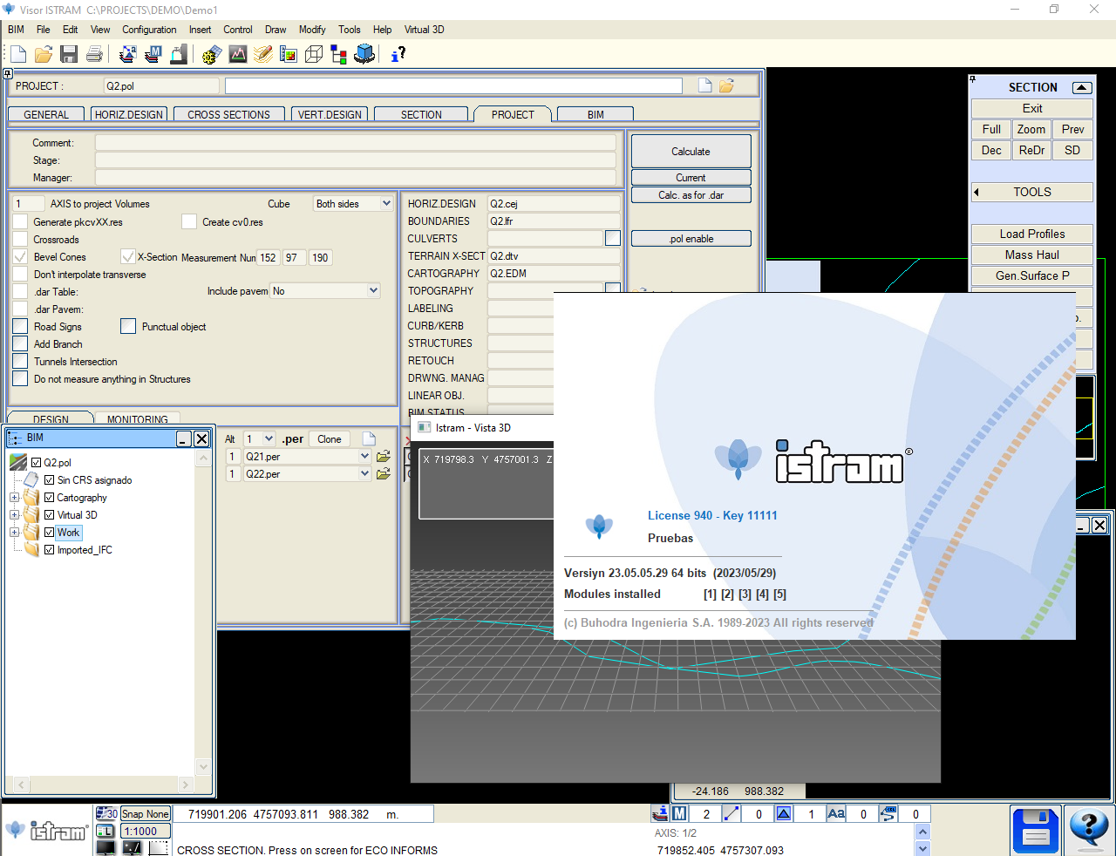Click the blue M icon in the bottom status bar
1116x856 pixels.
(x=679, y=813)
